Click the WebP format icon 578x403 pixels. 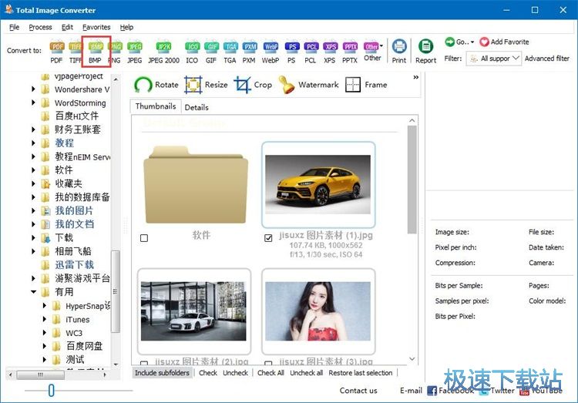click(x=271, y=51)
